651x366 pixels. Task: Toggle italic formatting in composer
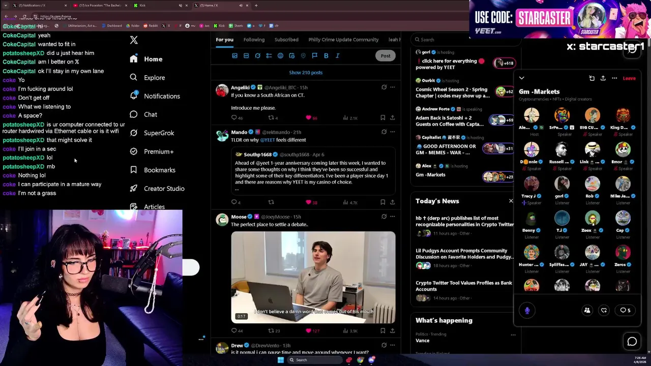[337, 56]
